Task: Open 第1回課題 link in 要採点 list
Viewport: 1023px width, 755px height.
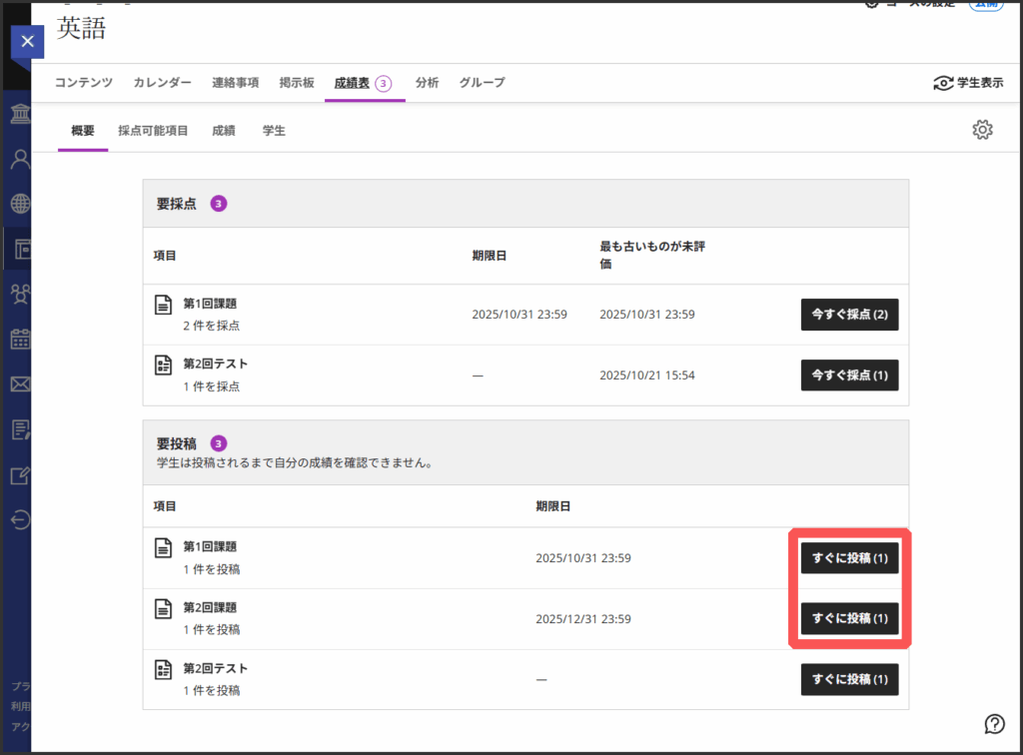Action: click(x=210, y=304)
